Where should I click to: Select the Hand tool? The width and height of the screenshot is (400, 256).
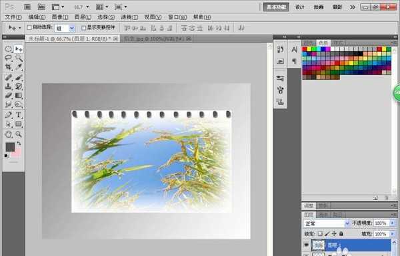[x=9, y=134]
